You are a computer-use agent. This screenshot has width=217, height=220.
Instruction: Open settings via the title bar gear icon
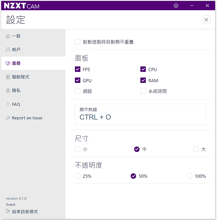pyautogui.click(x=176, y=5)
